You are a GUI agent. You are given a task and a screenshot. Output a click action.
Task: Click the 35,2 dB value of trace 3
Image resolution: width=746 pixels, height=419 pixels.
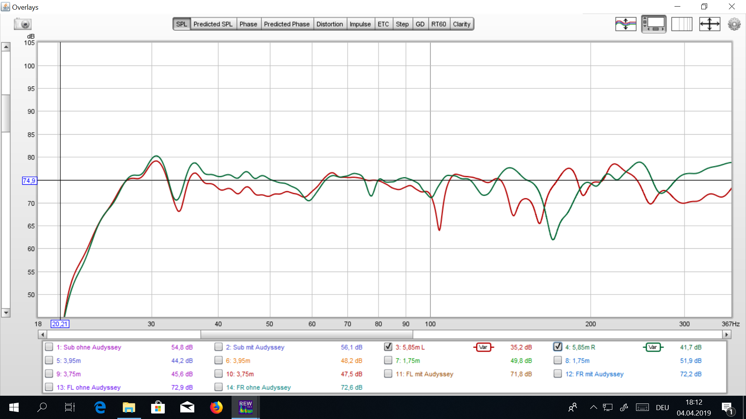521,348
